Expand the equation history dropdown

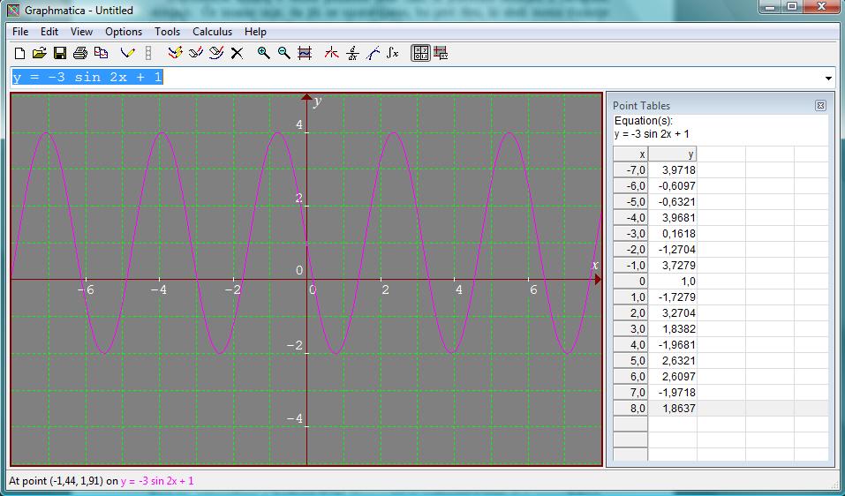pos(828,78)
